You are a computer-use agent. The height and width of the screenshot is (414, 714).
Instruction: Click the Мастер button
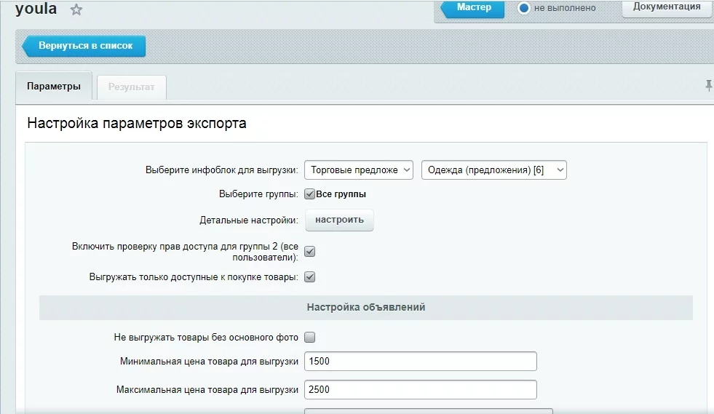[x=474, y=8]
